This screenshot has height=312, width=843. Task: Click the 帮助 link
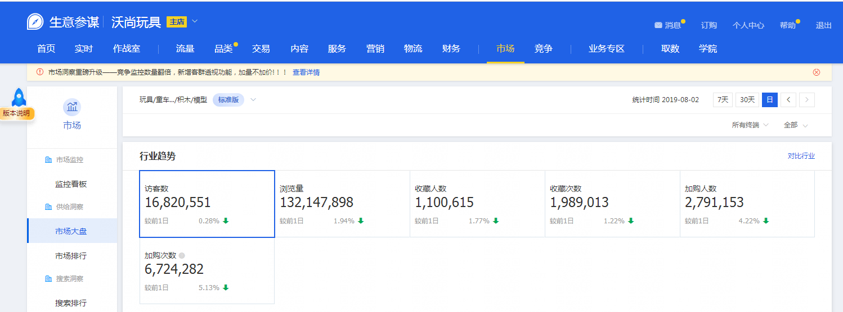point(788,25)
